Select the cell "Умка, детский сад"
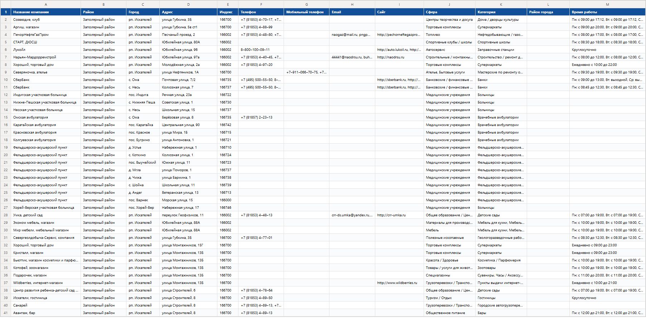Viewport: 646px width, 323px height. point(46,215)
